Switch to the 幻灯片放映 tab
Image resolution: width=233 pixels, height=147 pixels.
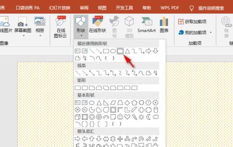coord(59,8)
